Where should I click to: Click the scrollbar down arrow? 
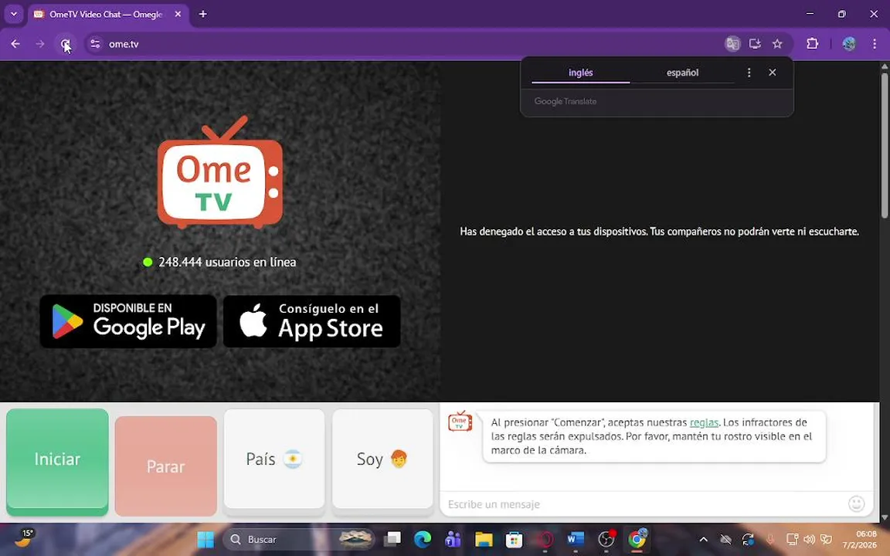(885, 517)
